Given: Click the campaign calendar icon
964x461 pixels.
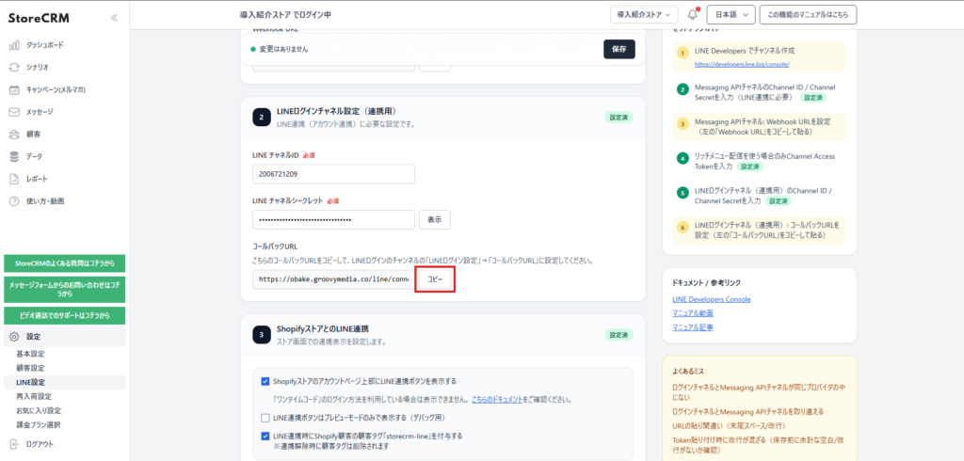Looking at the screenshot, I should (x=14, y=89).
